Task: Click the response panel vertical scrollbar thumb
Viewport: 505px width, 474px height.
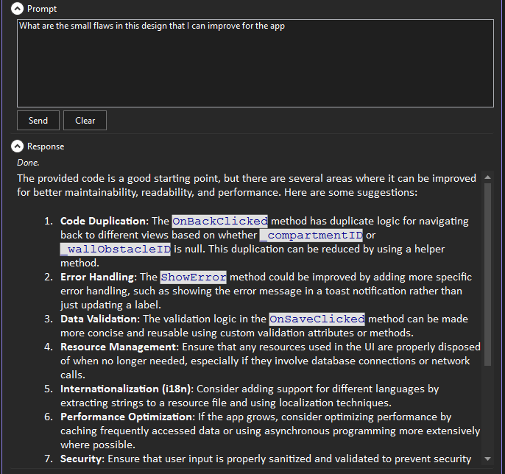Action: [487, 272]
